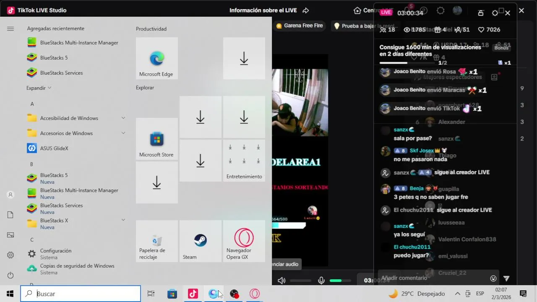
Task: Click the Windows Start button
Action: [10, 294]
